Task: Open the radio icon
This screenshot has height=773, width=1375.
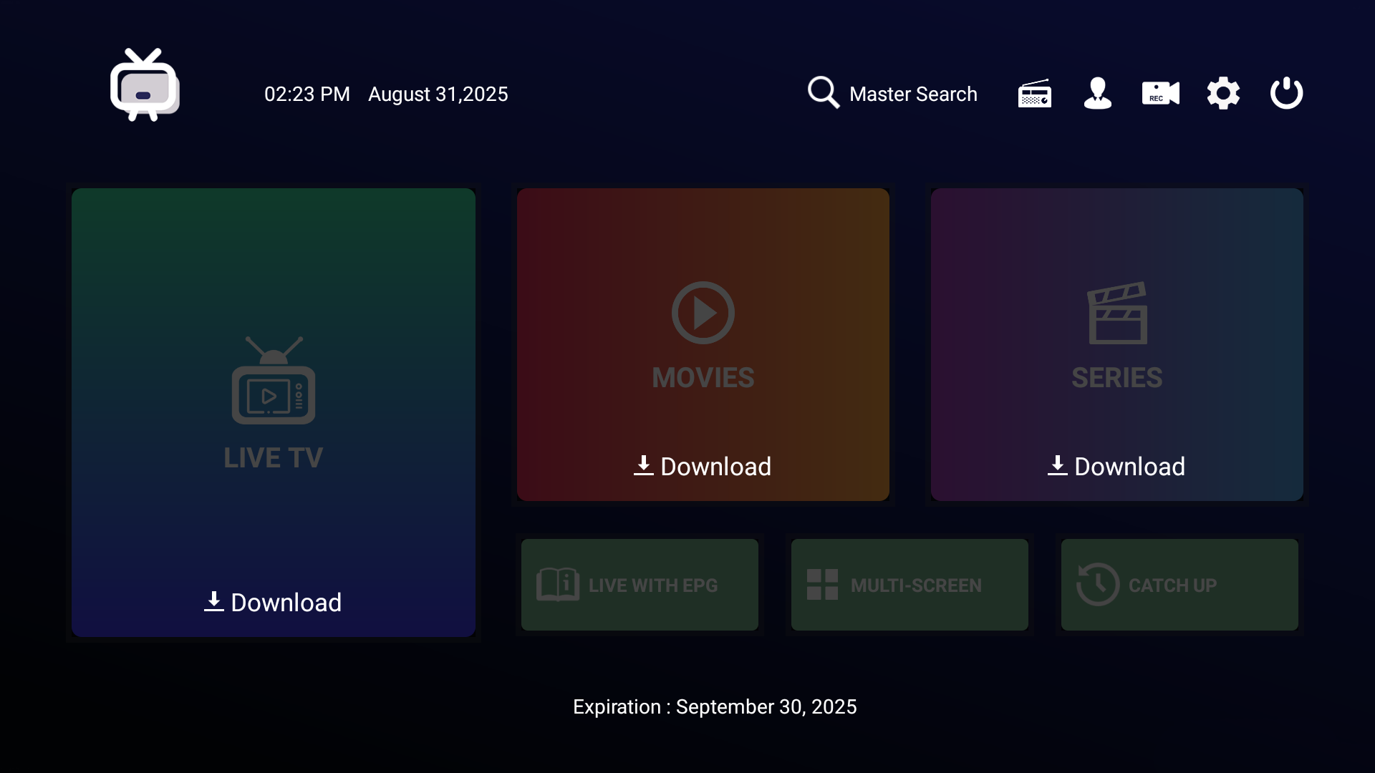Action: click(x=1034, y=94)
